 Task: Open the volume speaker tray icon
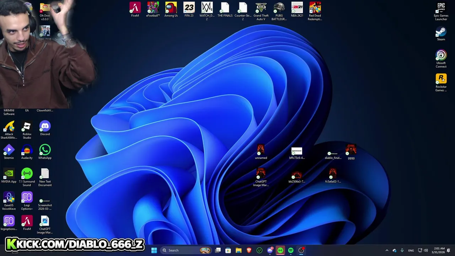pos(425,250)
